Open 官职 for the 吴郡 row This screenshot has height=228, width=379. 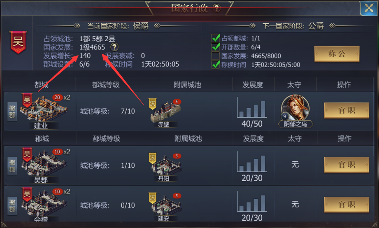tap(346, 165)
